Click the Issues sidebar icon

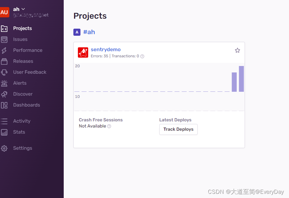(x=4, y=40)
